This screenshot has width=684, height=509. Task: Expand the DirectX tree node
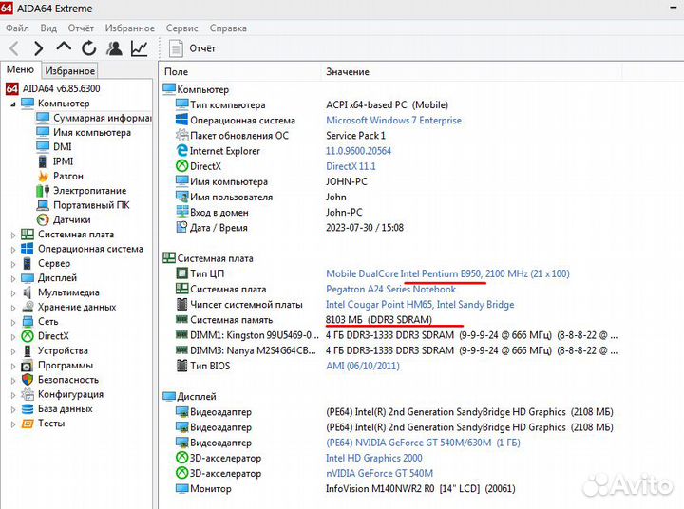(x=13, y=337)
